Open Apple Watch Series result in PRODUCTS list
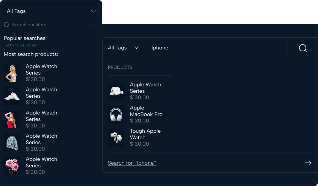318x186 pixels. click(146, 88)
